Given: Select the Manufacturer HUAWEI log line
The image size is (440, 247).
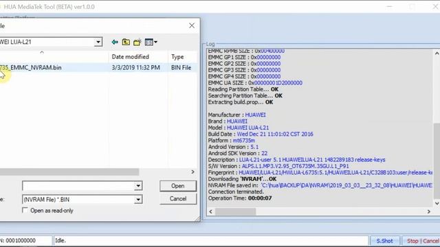Looking at the screenshot, I should point(236,115).
